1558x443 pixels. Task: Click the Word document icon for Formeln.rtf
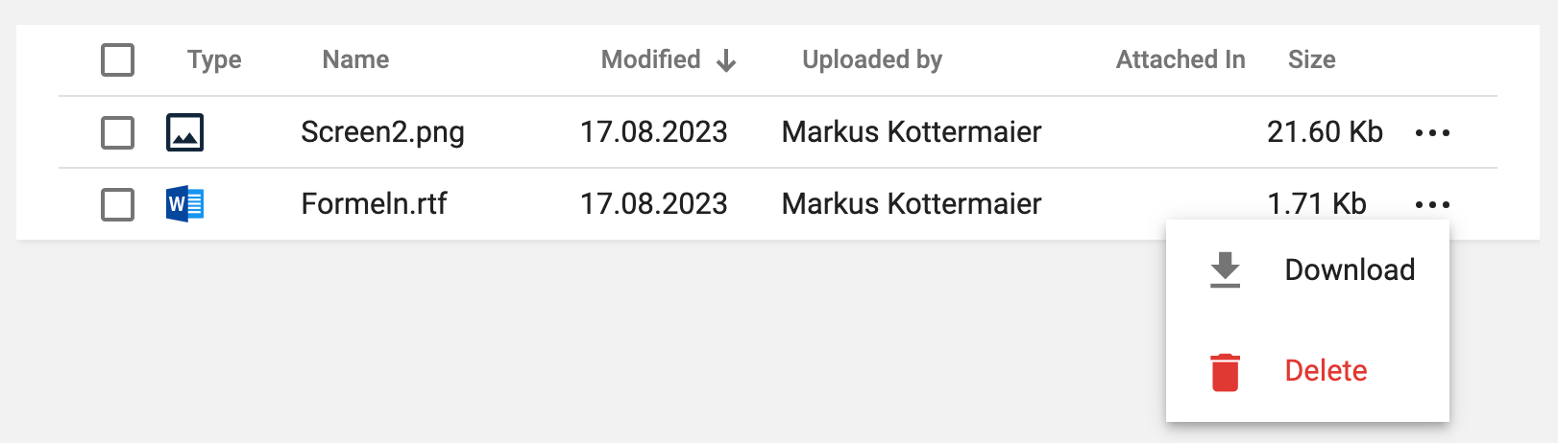184,204
